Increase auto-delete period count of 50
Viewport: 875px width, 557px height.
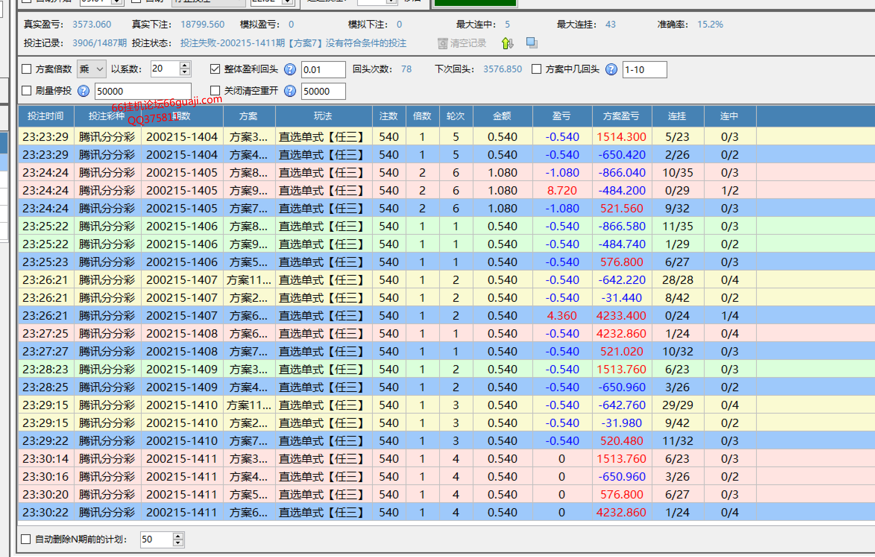point(178,536)
